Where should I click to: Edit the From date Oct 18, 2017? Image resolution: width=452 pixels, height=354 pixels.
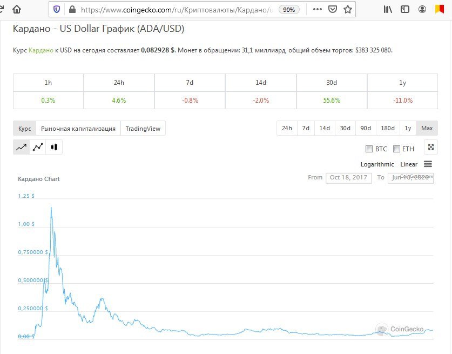click(x=348, y=178)
